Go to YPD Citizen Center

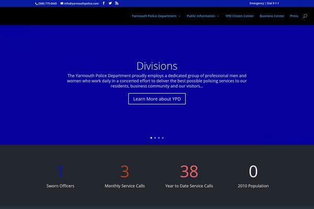[240, 16]
